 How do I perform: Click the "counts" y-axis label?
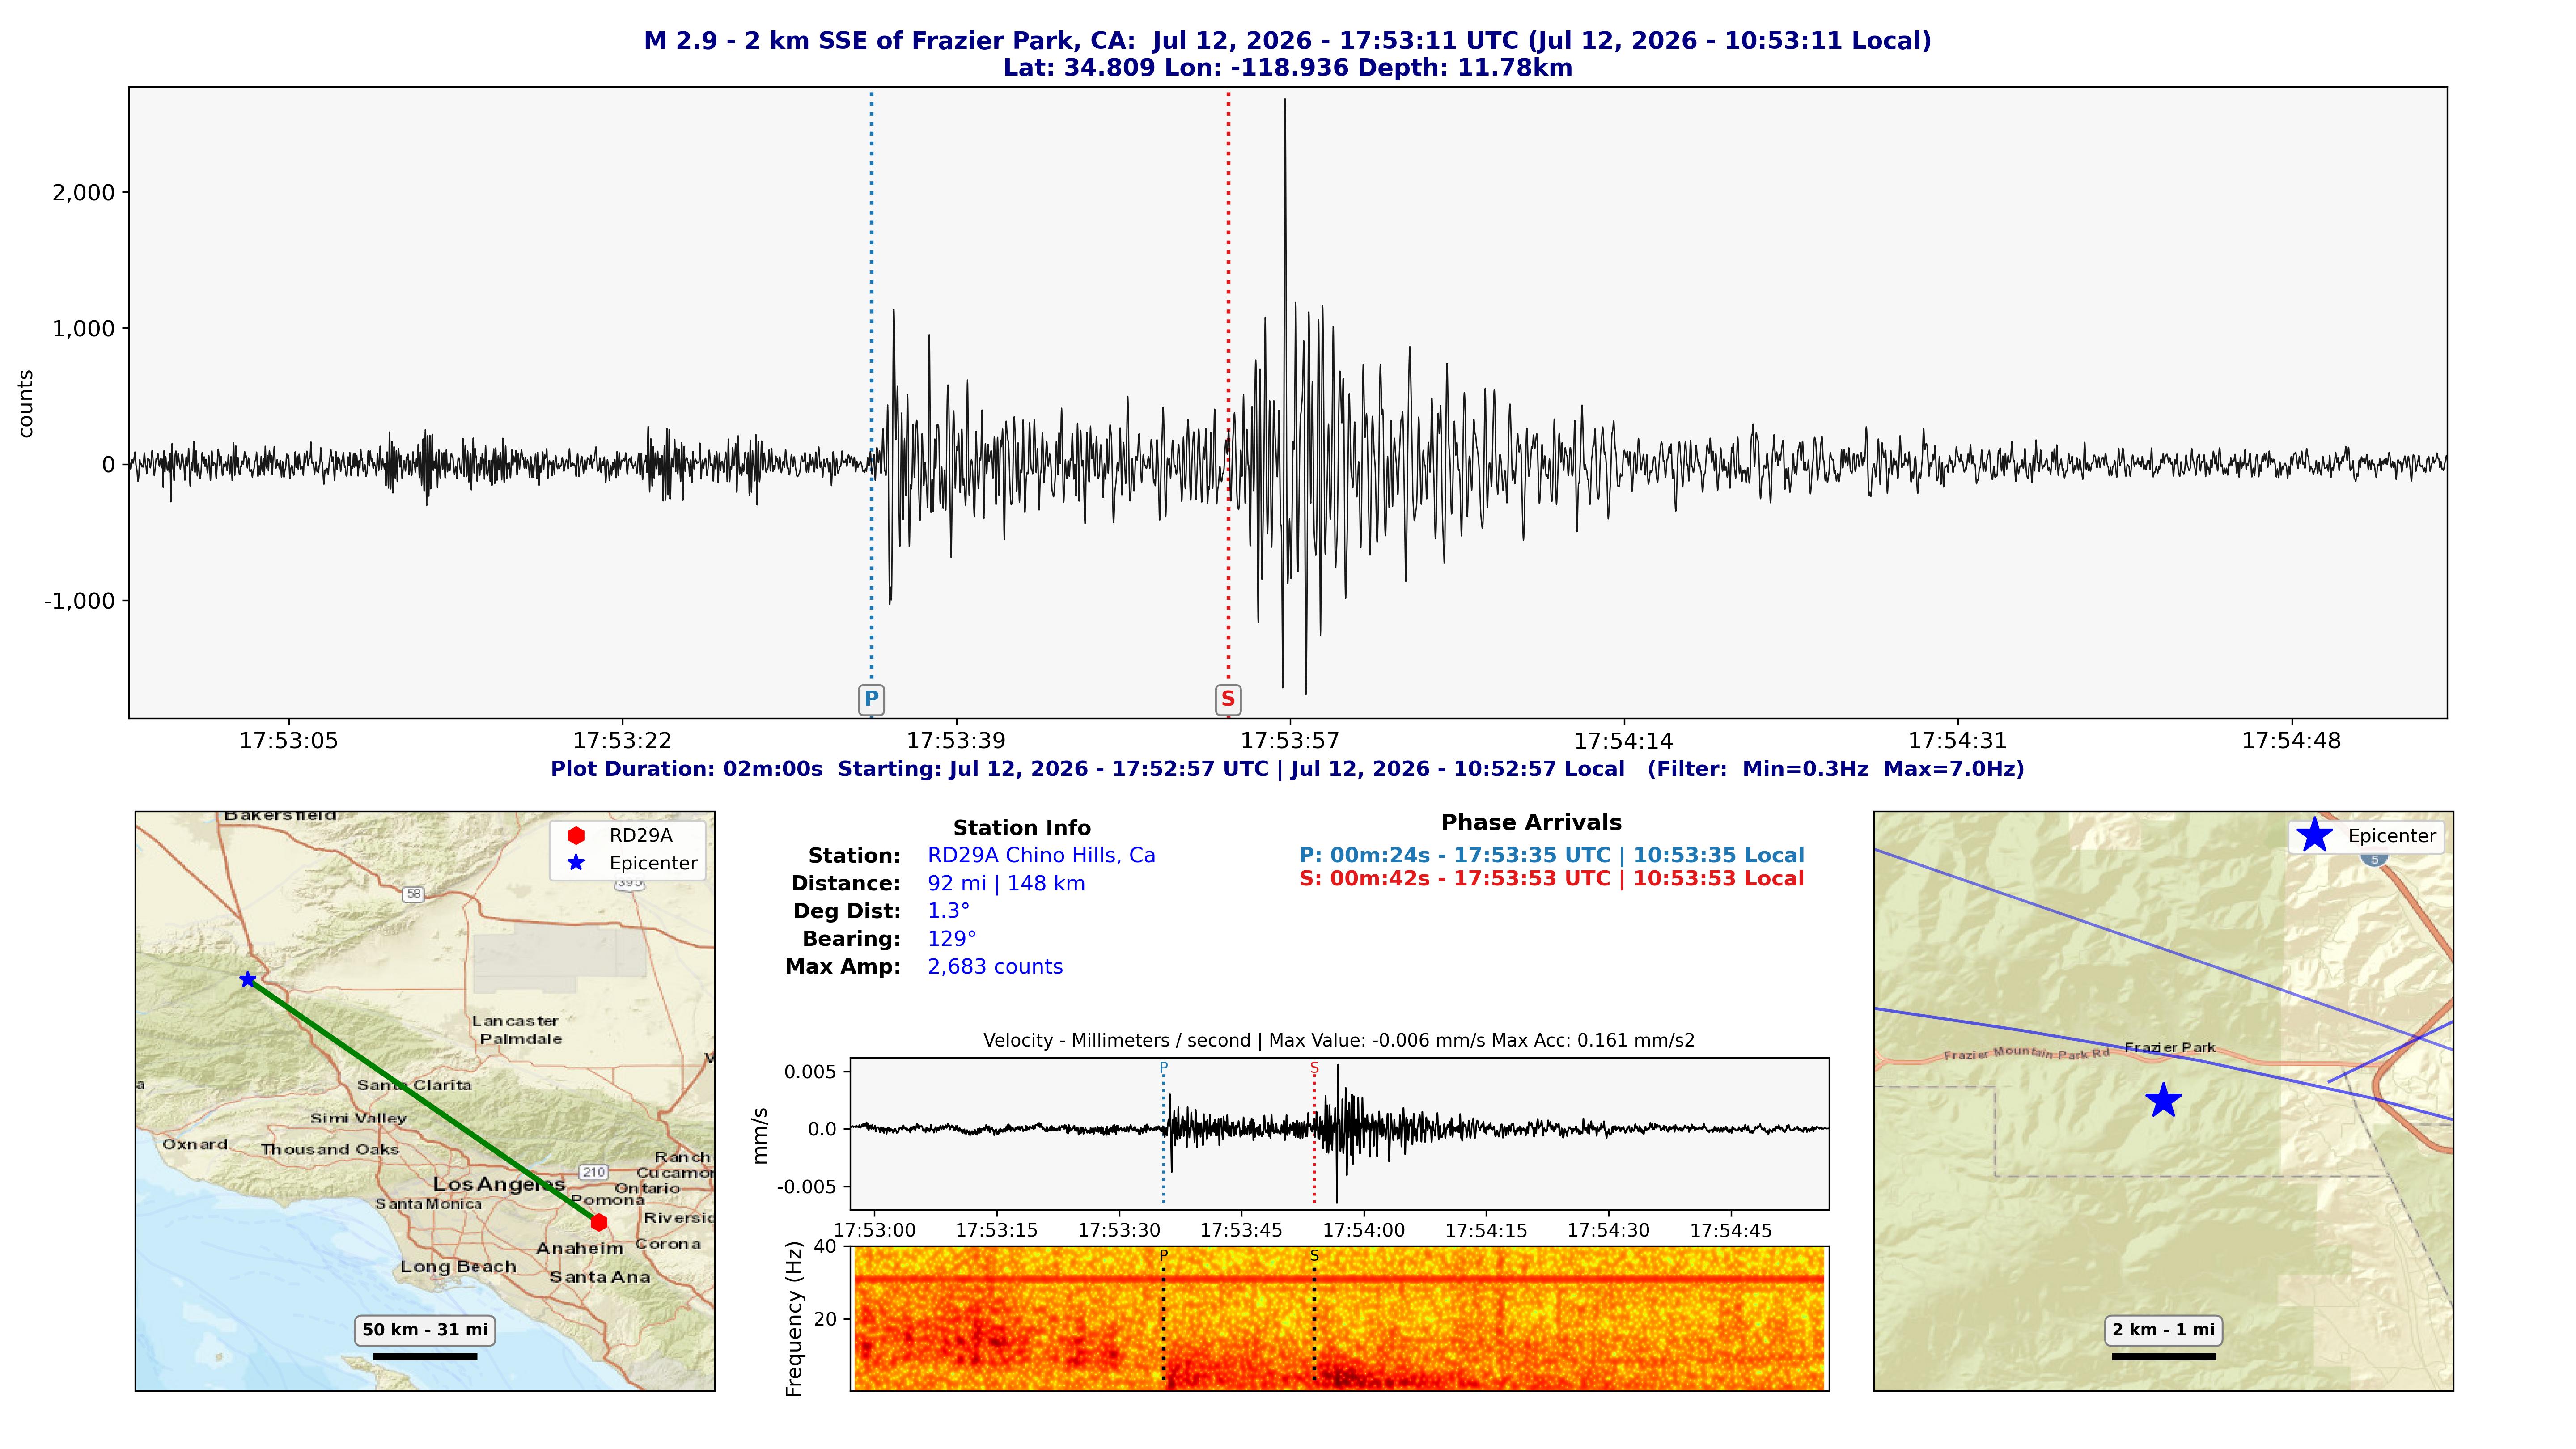[x=26, y=404]
